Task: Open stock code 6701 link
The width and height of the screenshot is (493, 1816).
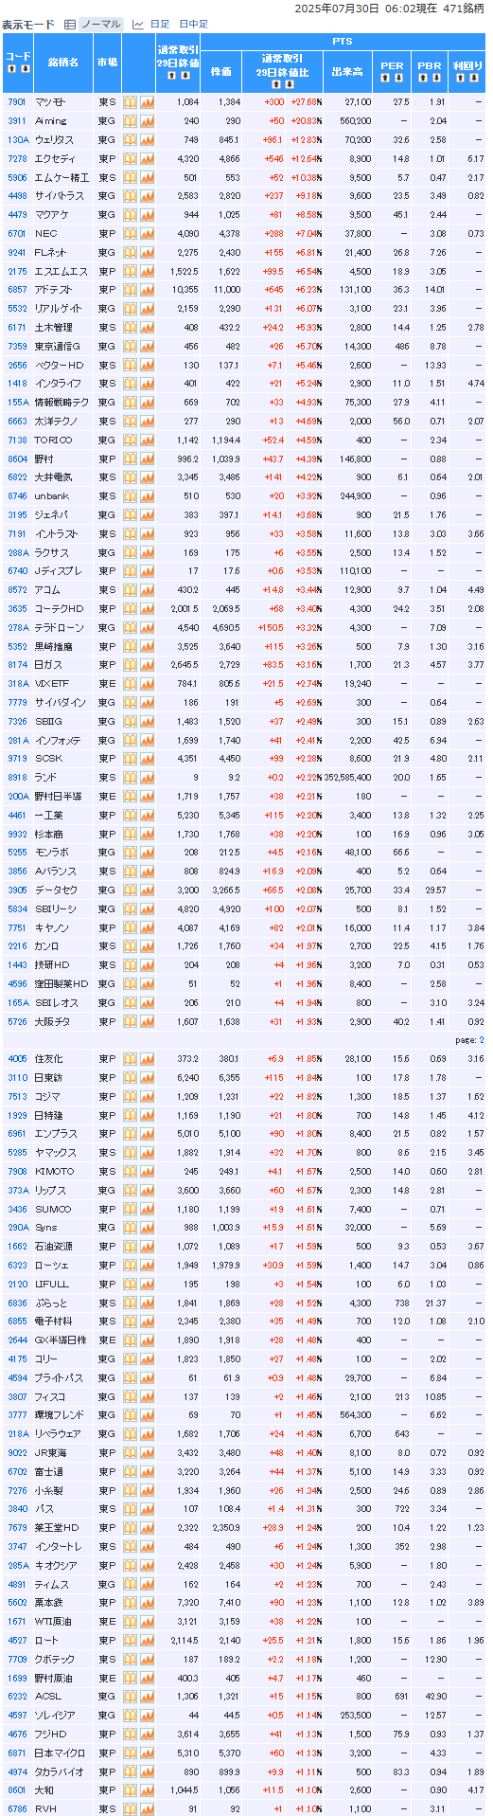Action: 16,233
